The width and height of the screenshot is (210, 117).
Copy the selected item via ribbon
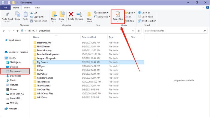click(17, 16)
